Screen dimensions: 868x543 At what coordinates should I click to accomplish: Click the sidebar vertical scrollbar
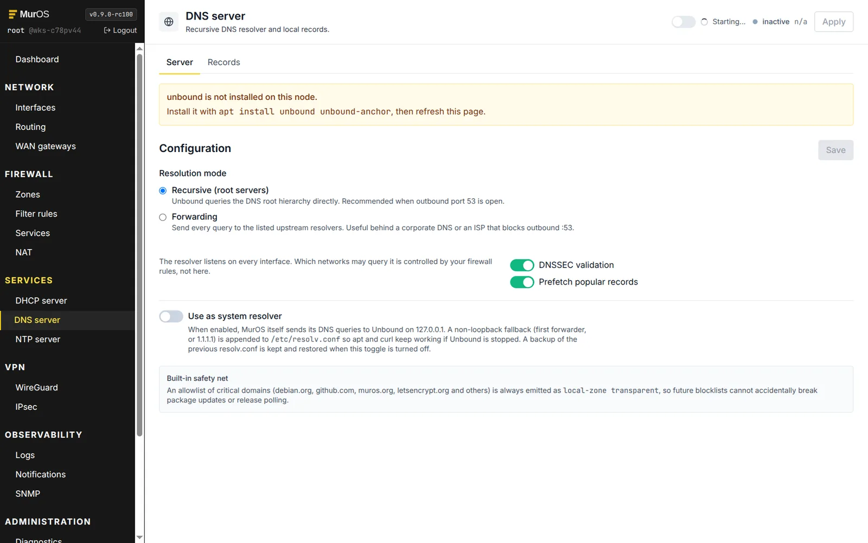[139, 244]
